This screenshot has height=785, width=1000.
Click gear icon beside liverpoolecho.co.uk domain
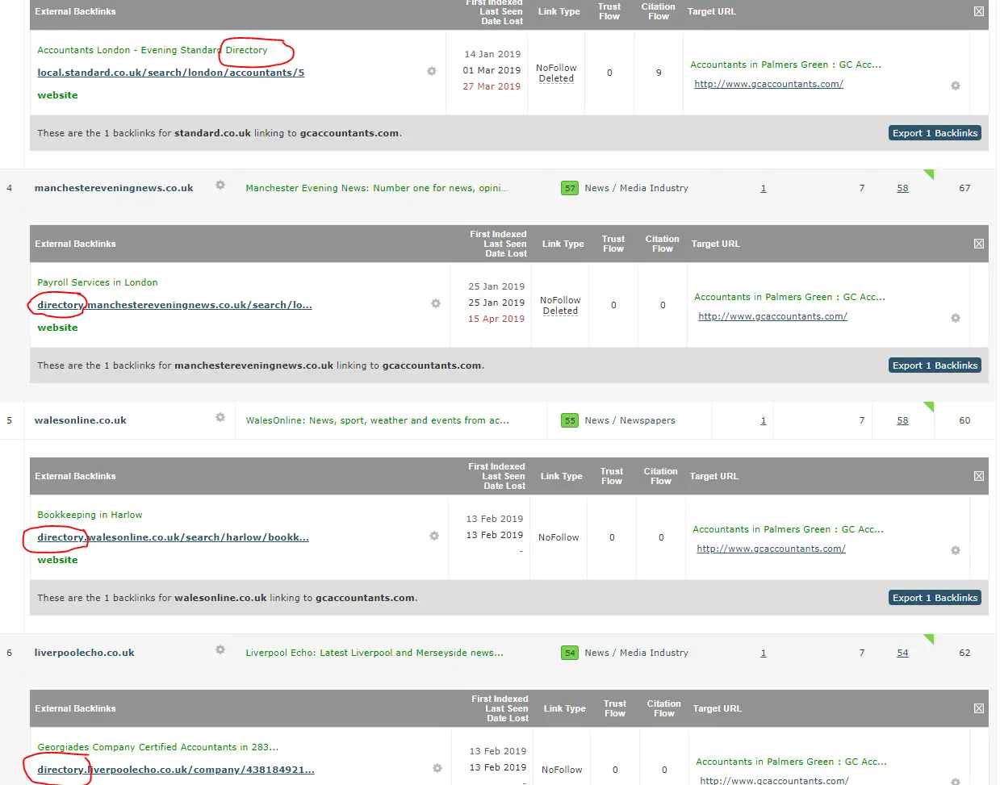220,650
